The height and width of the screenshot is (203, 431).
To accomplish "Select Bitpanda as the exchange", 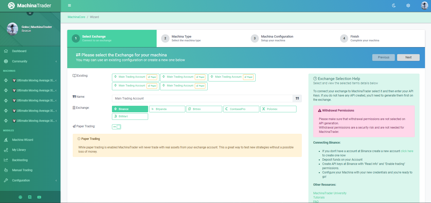I will point(167,109).
